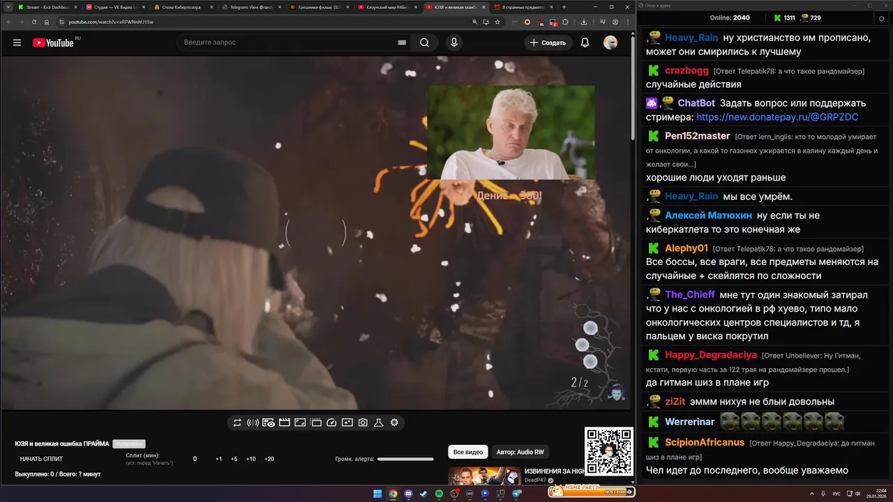Open the YouTube hamburger guide menu
This screenshot has height=502, width=893.
17,43
